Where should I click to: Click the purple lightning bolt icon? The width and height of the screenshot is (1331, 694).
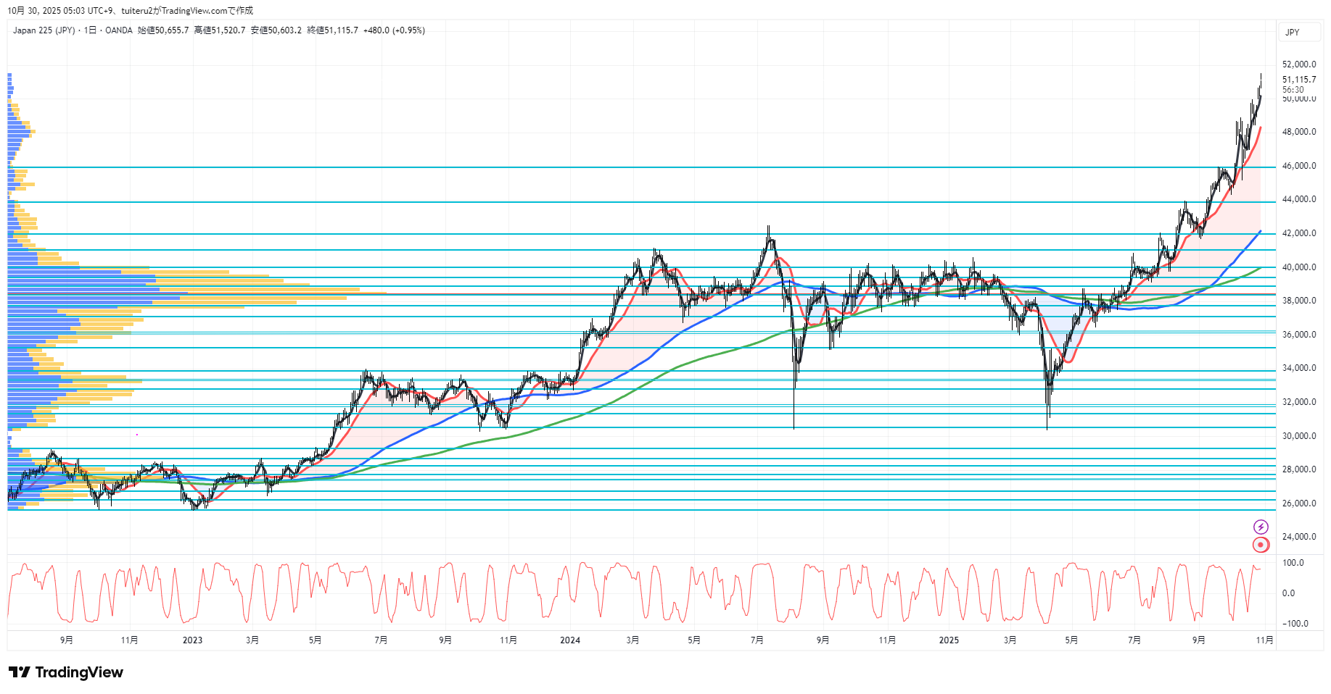(x=1261, y=527)
